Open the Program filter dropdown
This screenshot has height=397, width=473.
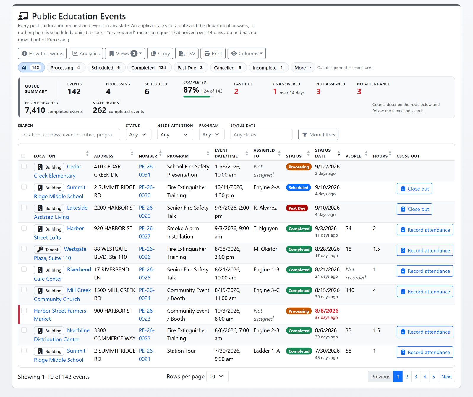tap(212, 135)
